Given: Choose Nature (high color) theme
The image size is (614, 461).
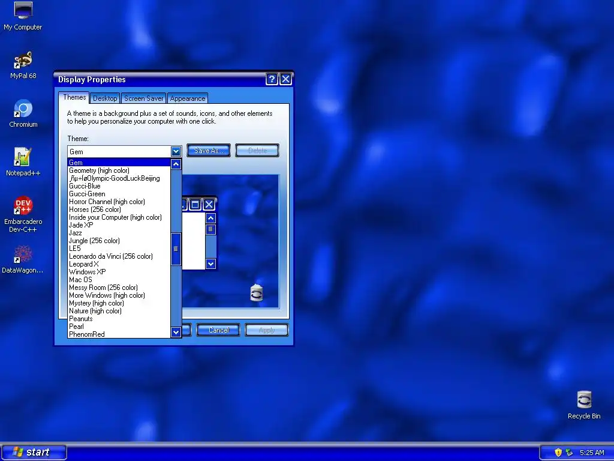Looking at the screenshot, I should click(119, 311).
